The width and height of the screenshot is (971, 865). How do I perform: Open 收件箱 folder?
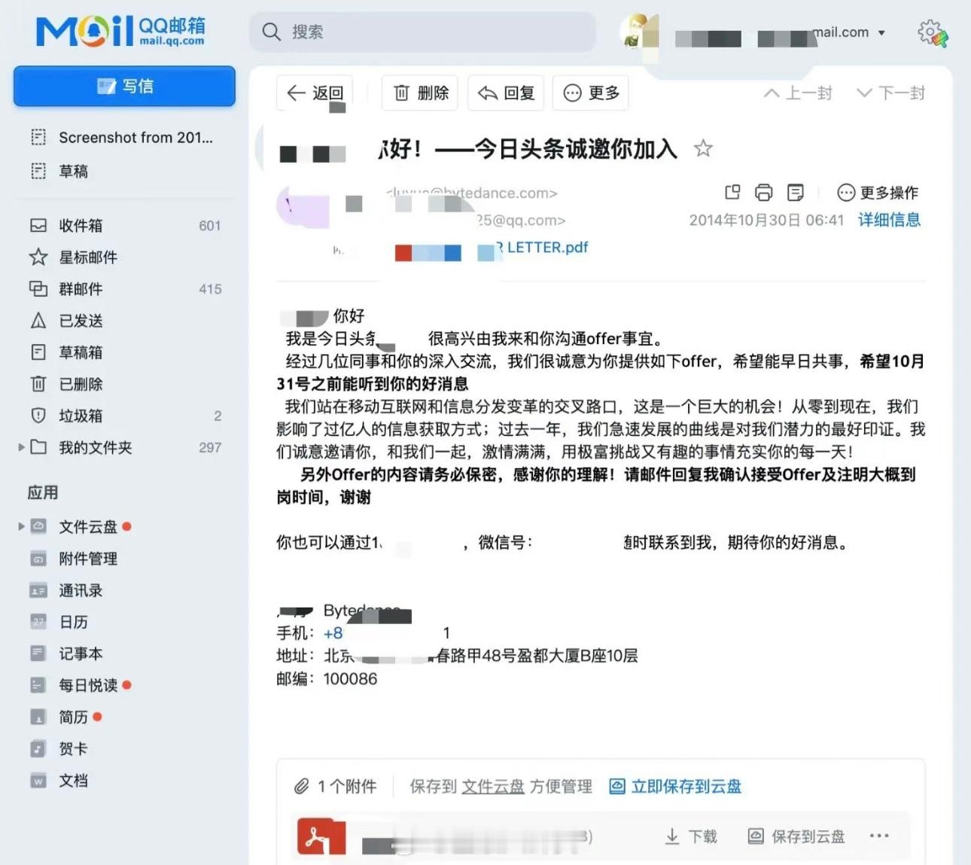coord(124,226)
